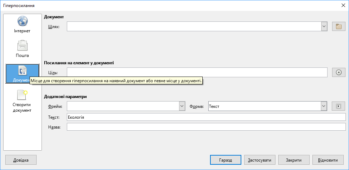349x170 pixels.
Task: Open the events macro icon button
Action: tap(338, 106)
